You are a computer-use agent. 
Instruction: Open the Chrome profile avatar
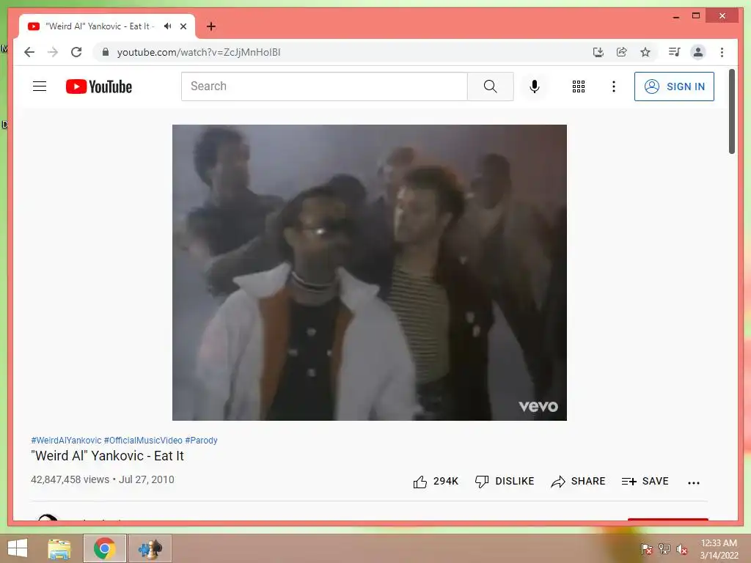[x=698, y=52]
